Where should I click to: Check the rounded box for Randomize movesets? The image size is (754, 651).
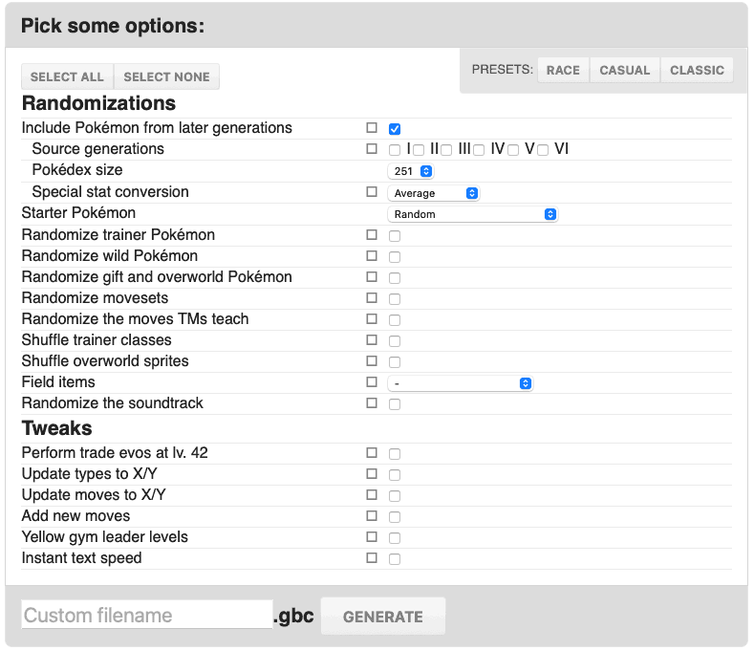[x=395, y=299]
